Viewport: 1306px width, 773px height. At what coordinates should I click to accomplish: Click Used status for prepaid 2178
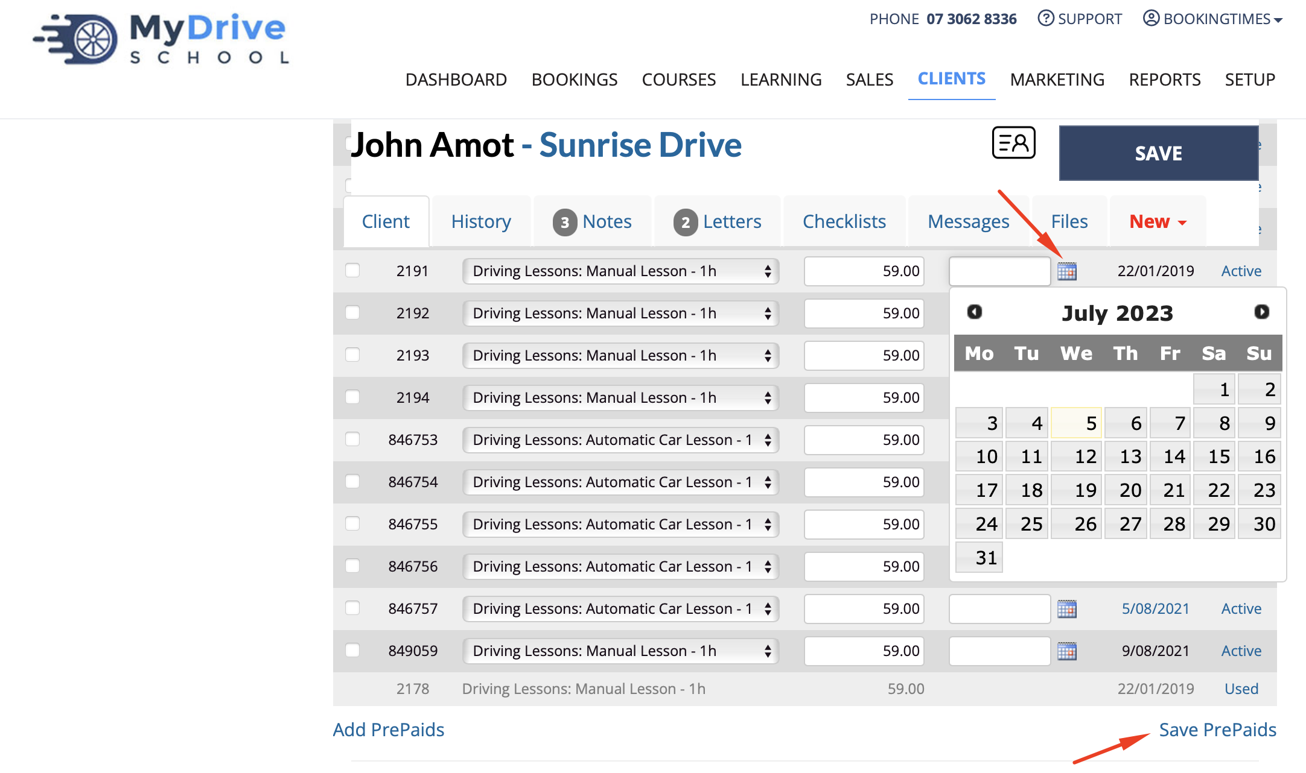(1241, 689)
